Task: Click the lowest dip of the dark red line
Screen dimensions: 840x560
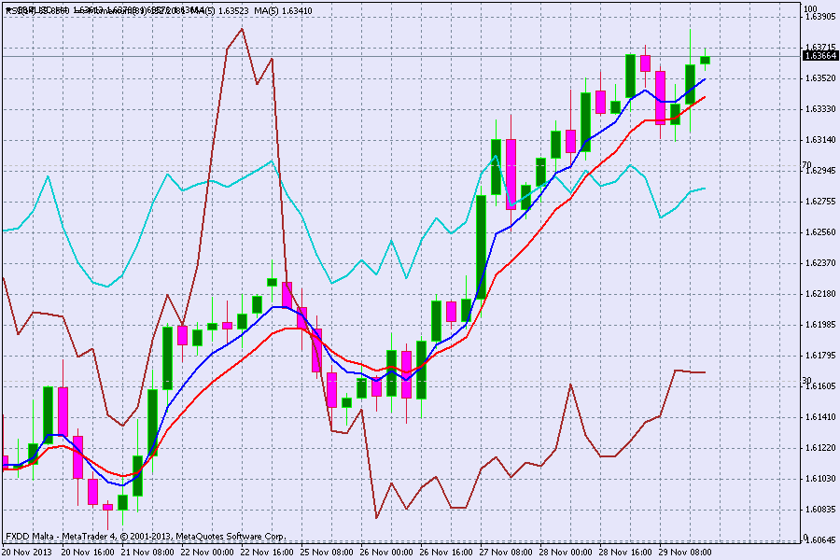Action: (x=376, y=517)
